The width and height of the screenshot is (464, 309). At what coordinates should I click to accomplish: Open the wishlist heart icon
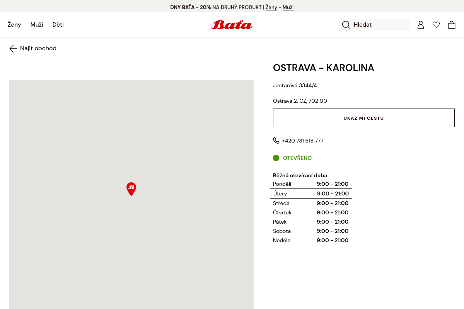436,25
